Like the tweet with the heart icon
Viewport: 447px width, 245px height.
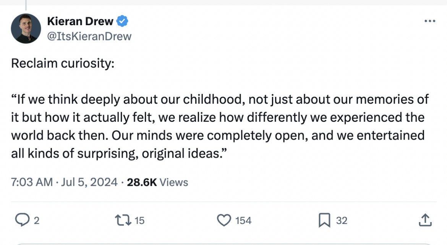224,220
